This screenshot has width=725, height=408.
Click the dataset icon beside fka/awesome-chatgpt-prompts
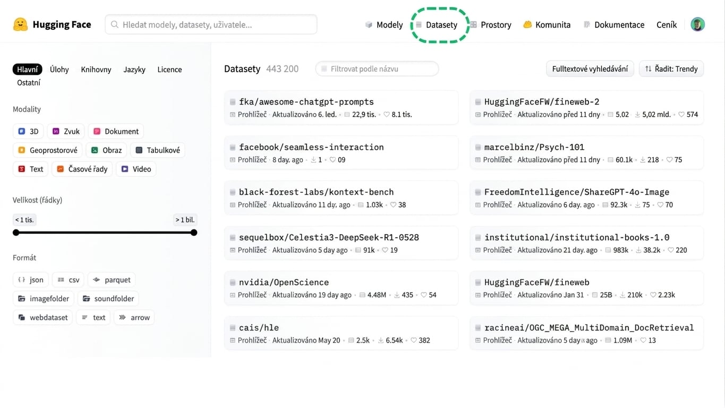(233, 102)
